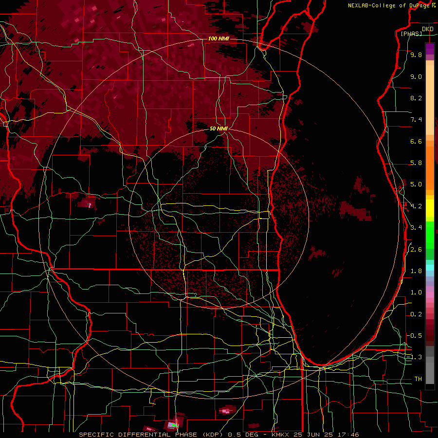Click the 5.0 scale value

(416, 184)
